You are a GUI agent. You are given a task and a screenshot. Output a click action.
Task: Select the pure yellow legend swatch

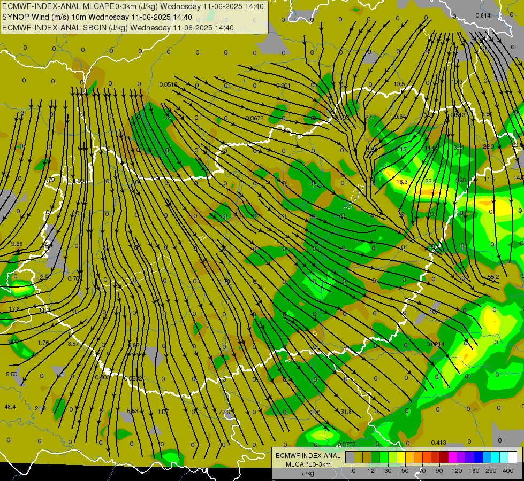pyautogui.click(x=401, y=457)
